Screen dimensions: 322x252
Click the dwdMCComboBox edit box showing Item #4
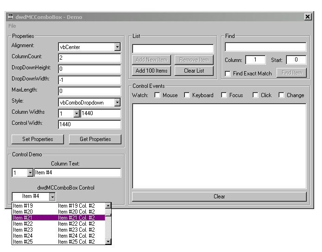click(31, 197)
